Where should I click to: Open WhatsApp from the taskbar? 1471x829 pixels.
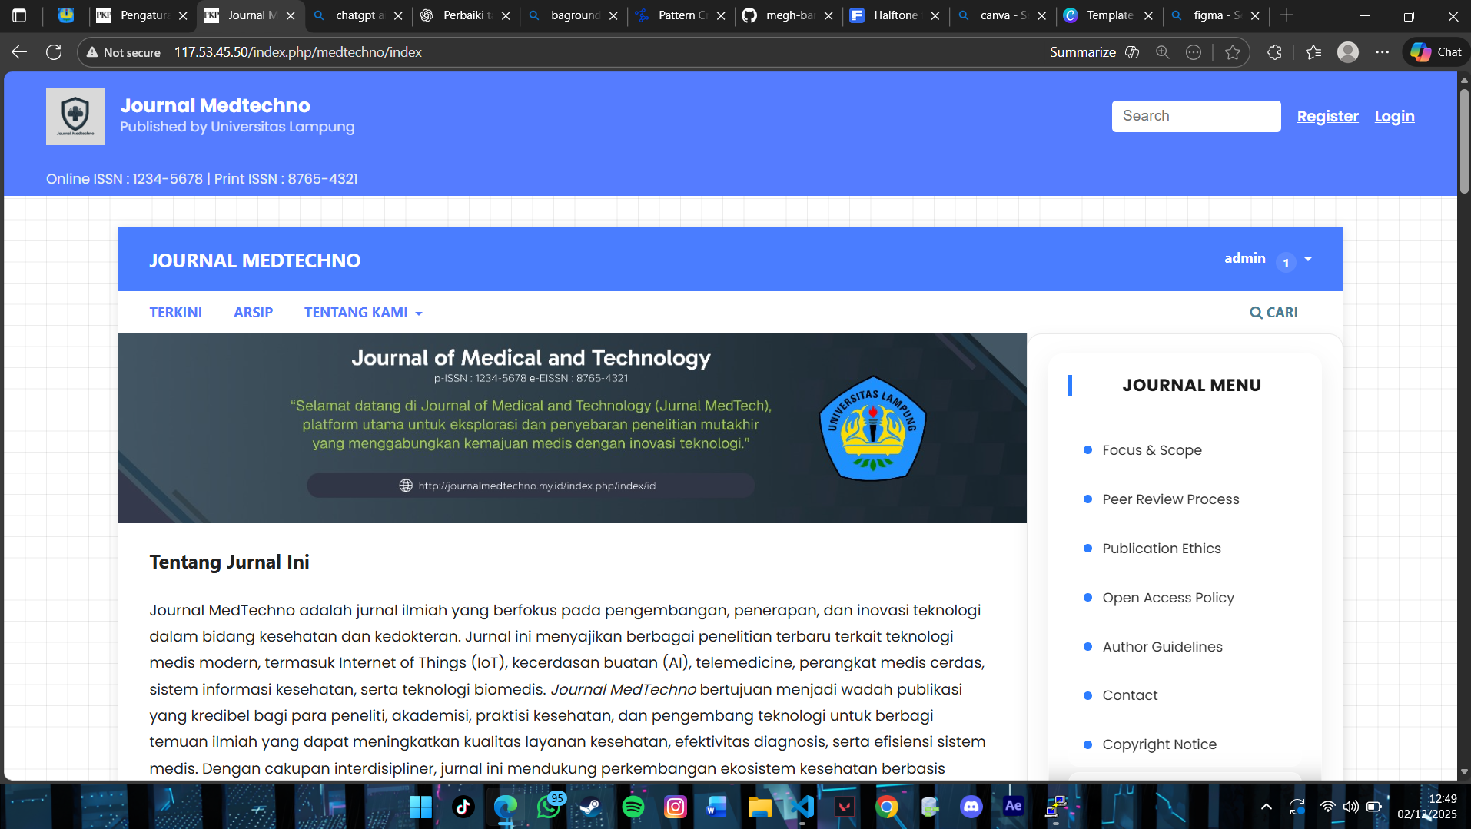[549, 807]
